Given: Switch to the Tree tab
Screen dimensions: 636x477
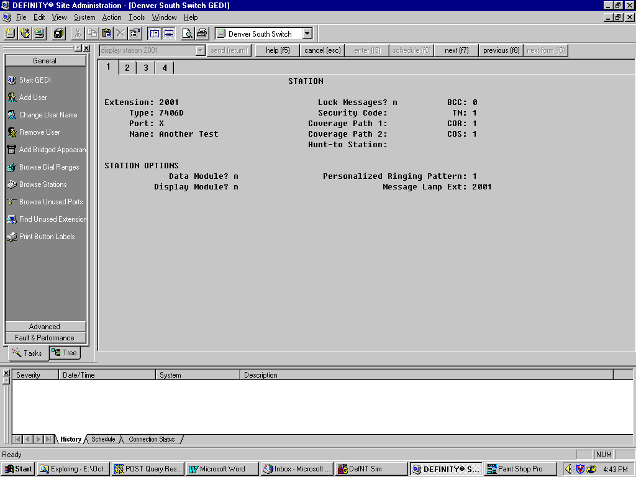Looking at the screenshot, I should [x=65, y=353].
